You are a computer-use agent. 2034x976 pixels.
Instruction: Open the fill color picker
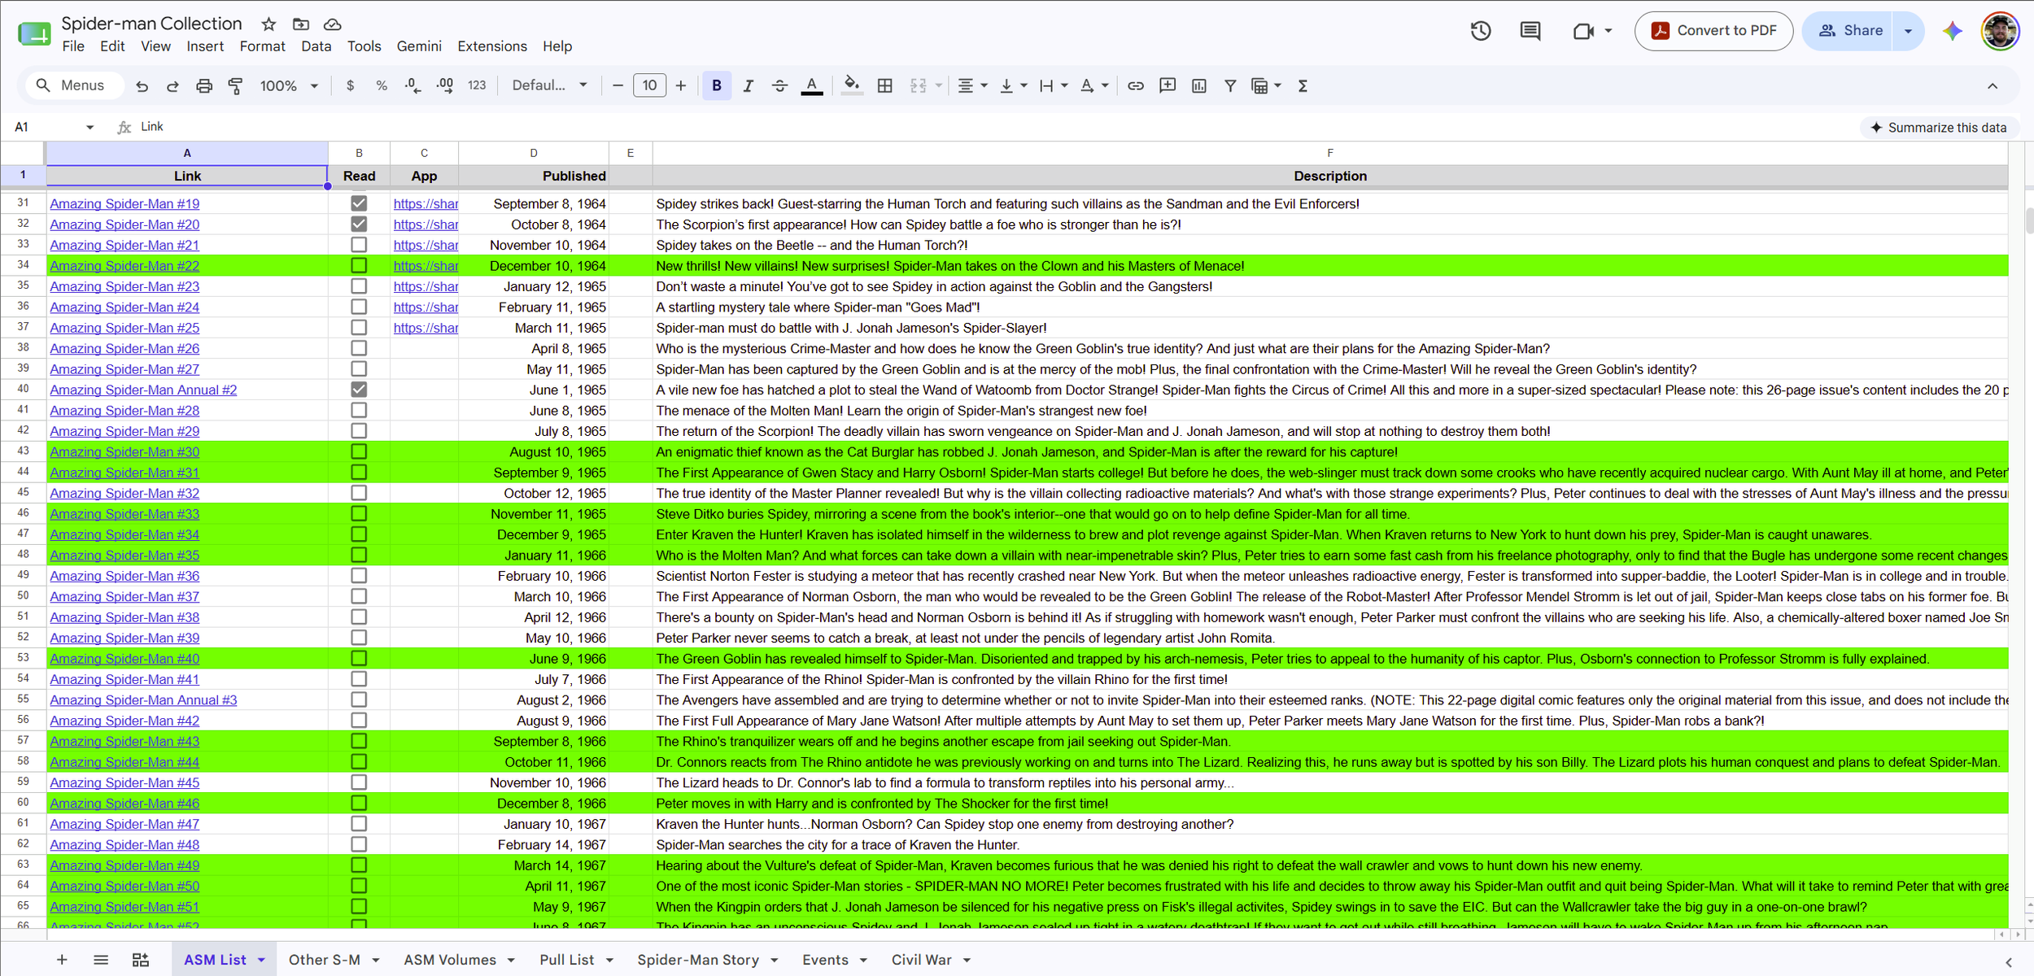[852, 85]
